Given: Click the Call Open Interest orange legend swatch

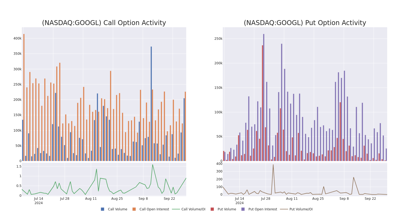Looking at the screenshot, I should tap(134, 209).
